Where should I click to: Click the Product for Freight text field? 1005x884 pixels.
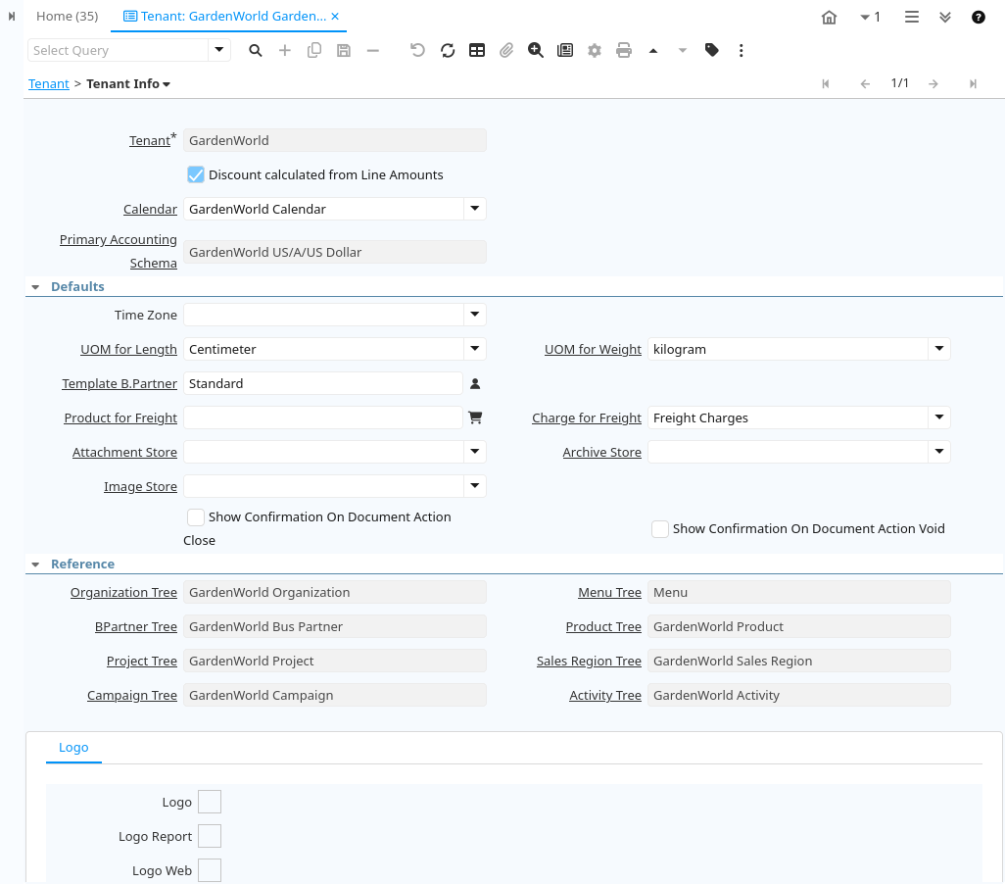click(323, 417)
